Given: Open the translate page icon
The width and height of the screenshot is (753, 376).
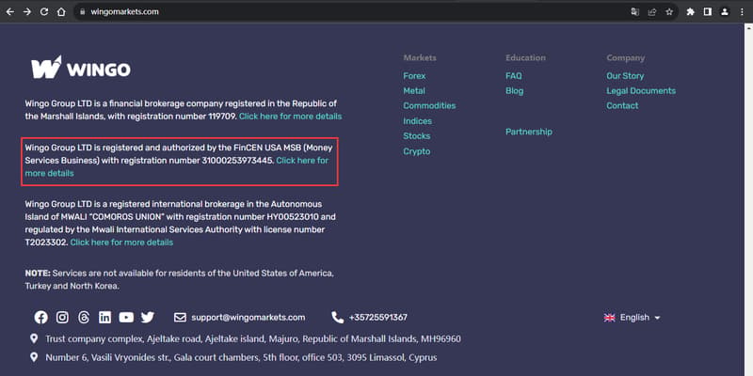Looking at the screenshot, I should click(634, 12).
